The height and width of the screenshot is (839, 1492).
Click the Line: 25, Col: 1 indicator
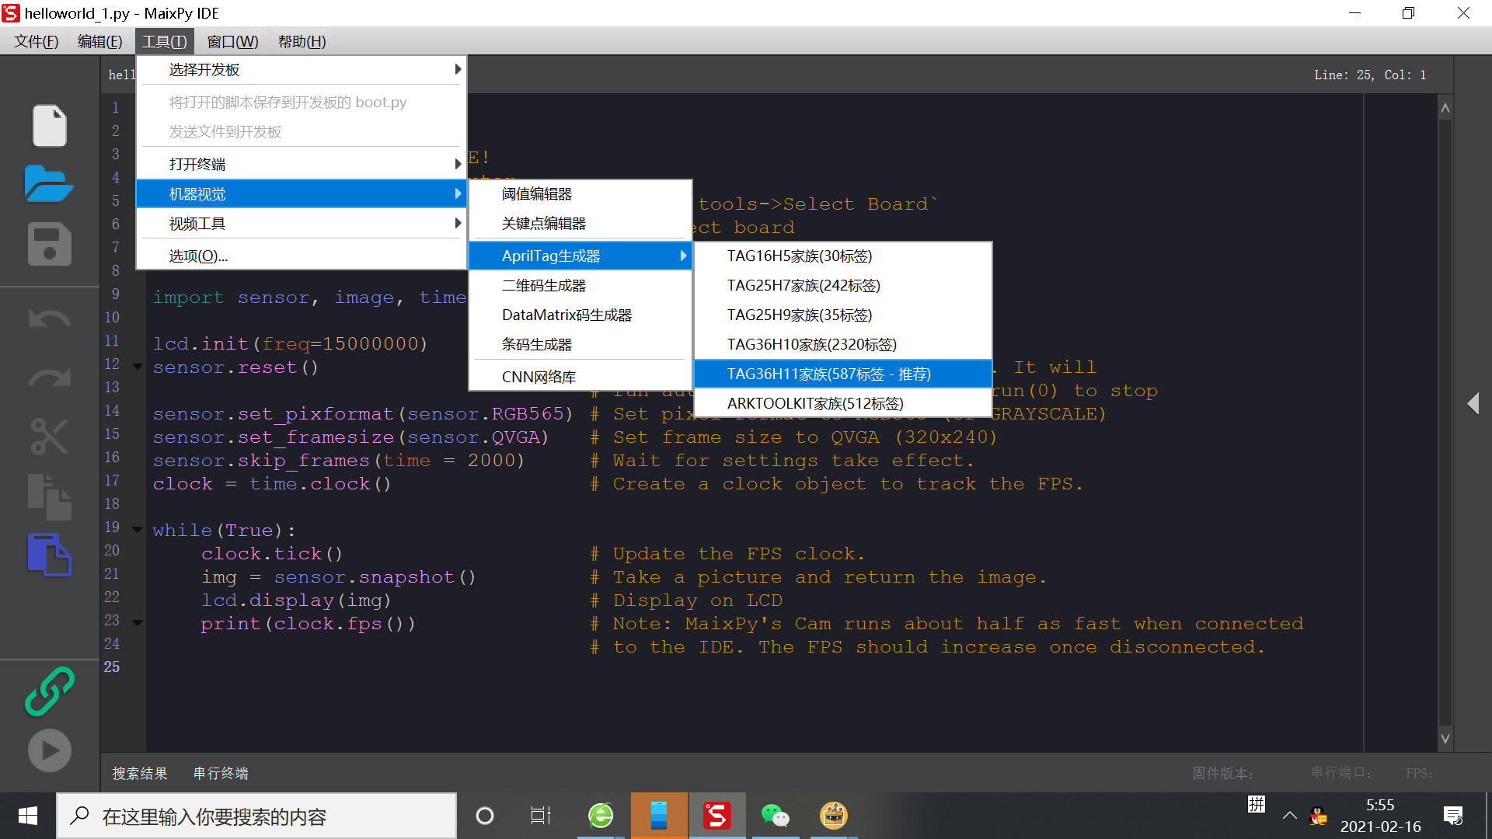point(1369,75)
